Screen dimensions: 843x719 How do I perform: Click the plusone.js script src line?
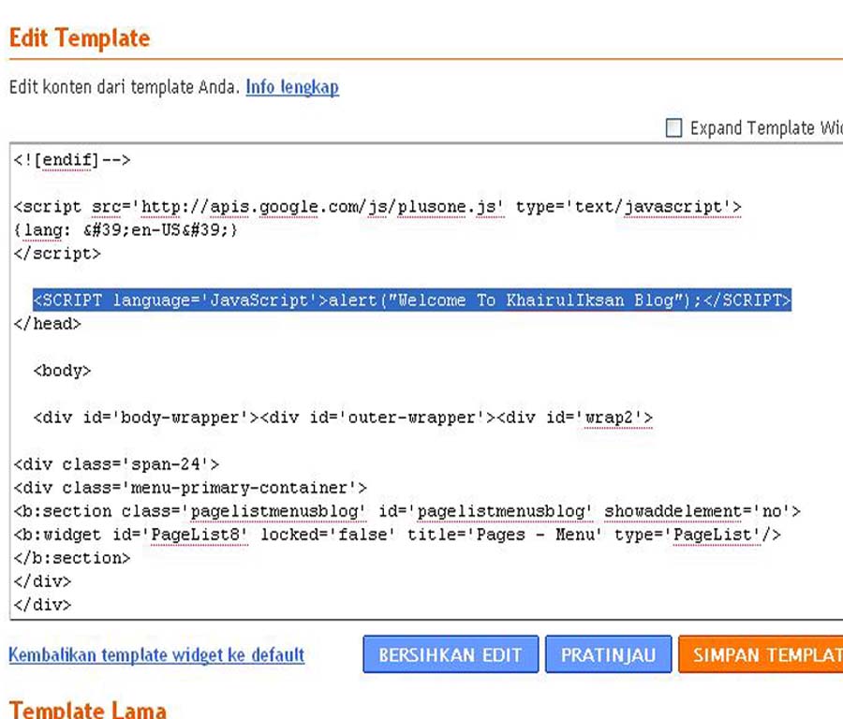point(377,207)
